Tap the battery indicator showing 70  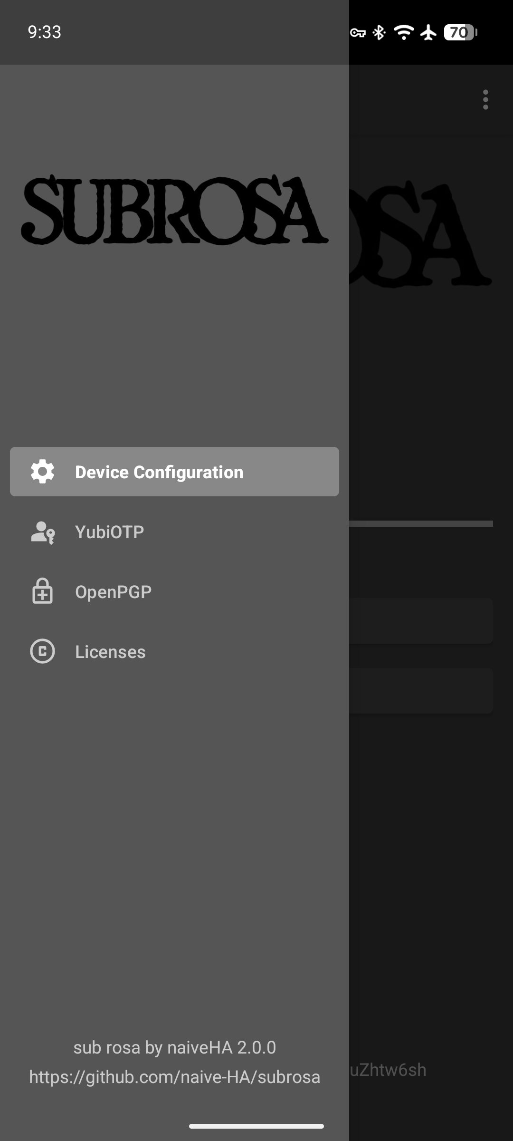[460, 32]
